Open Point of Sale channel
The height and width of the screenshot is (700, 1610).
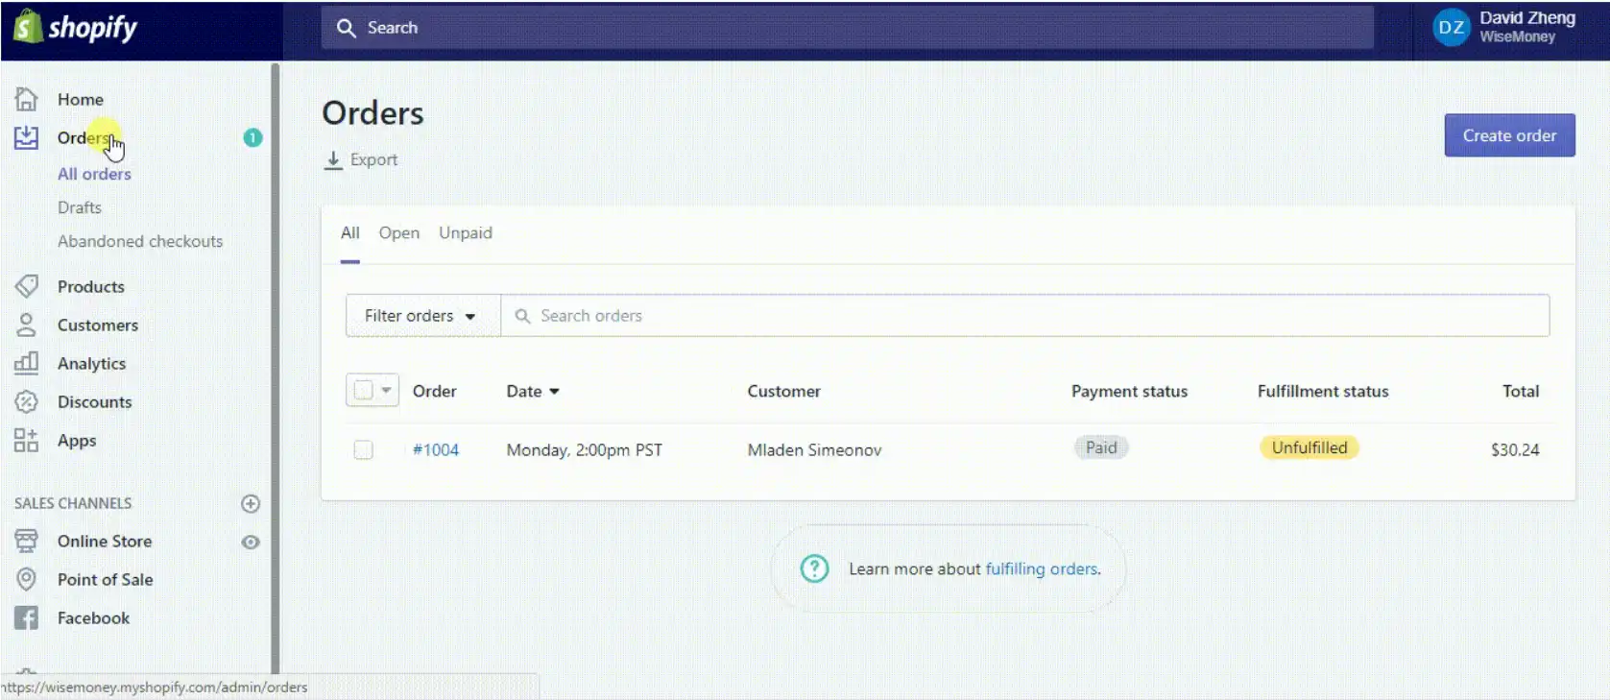pyautogui.click(x=106, y=579)
